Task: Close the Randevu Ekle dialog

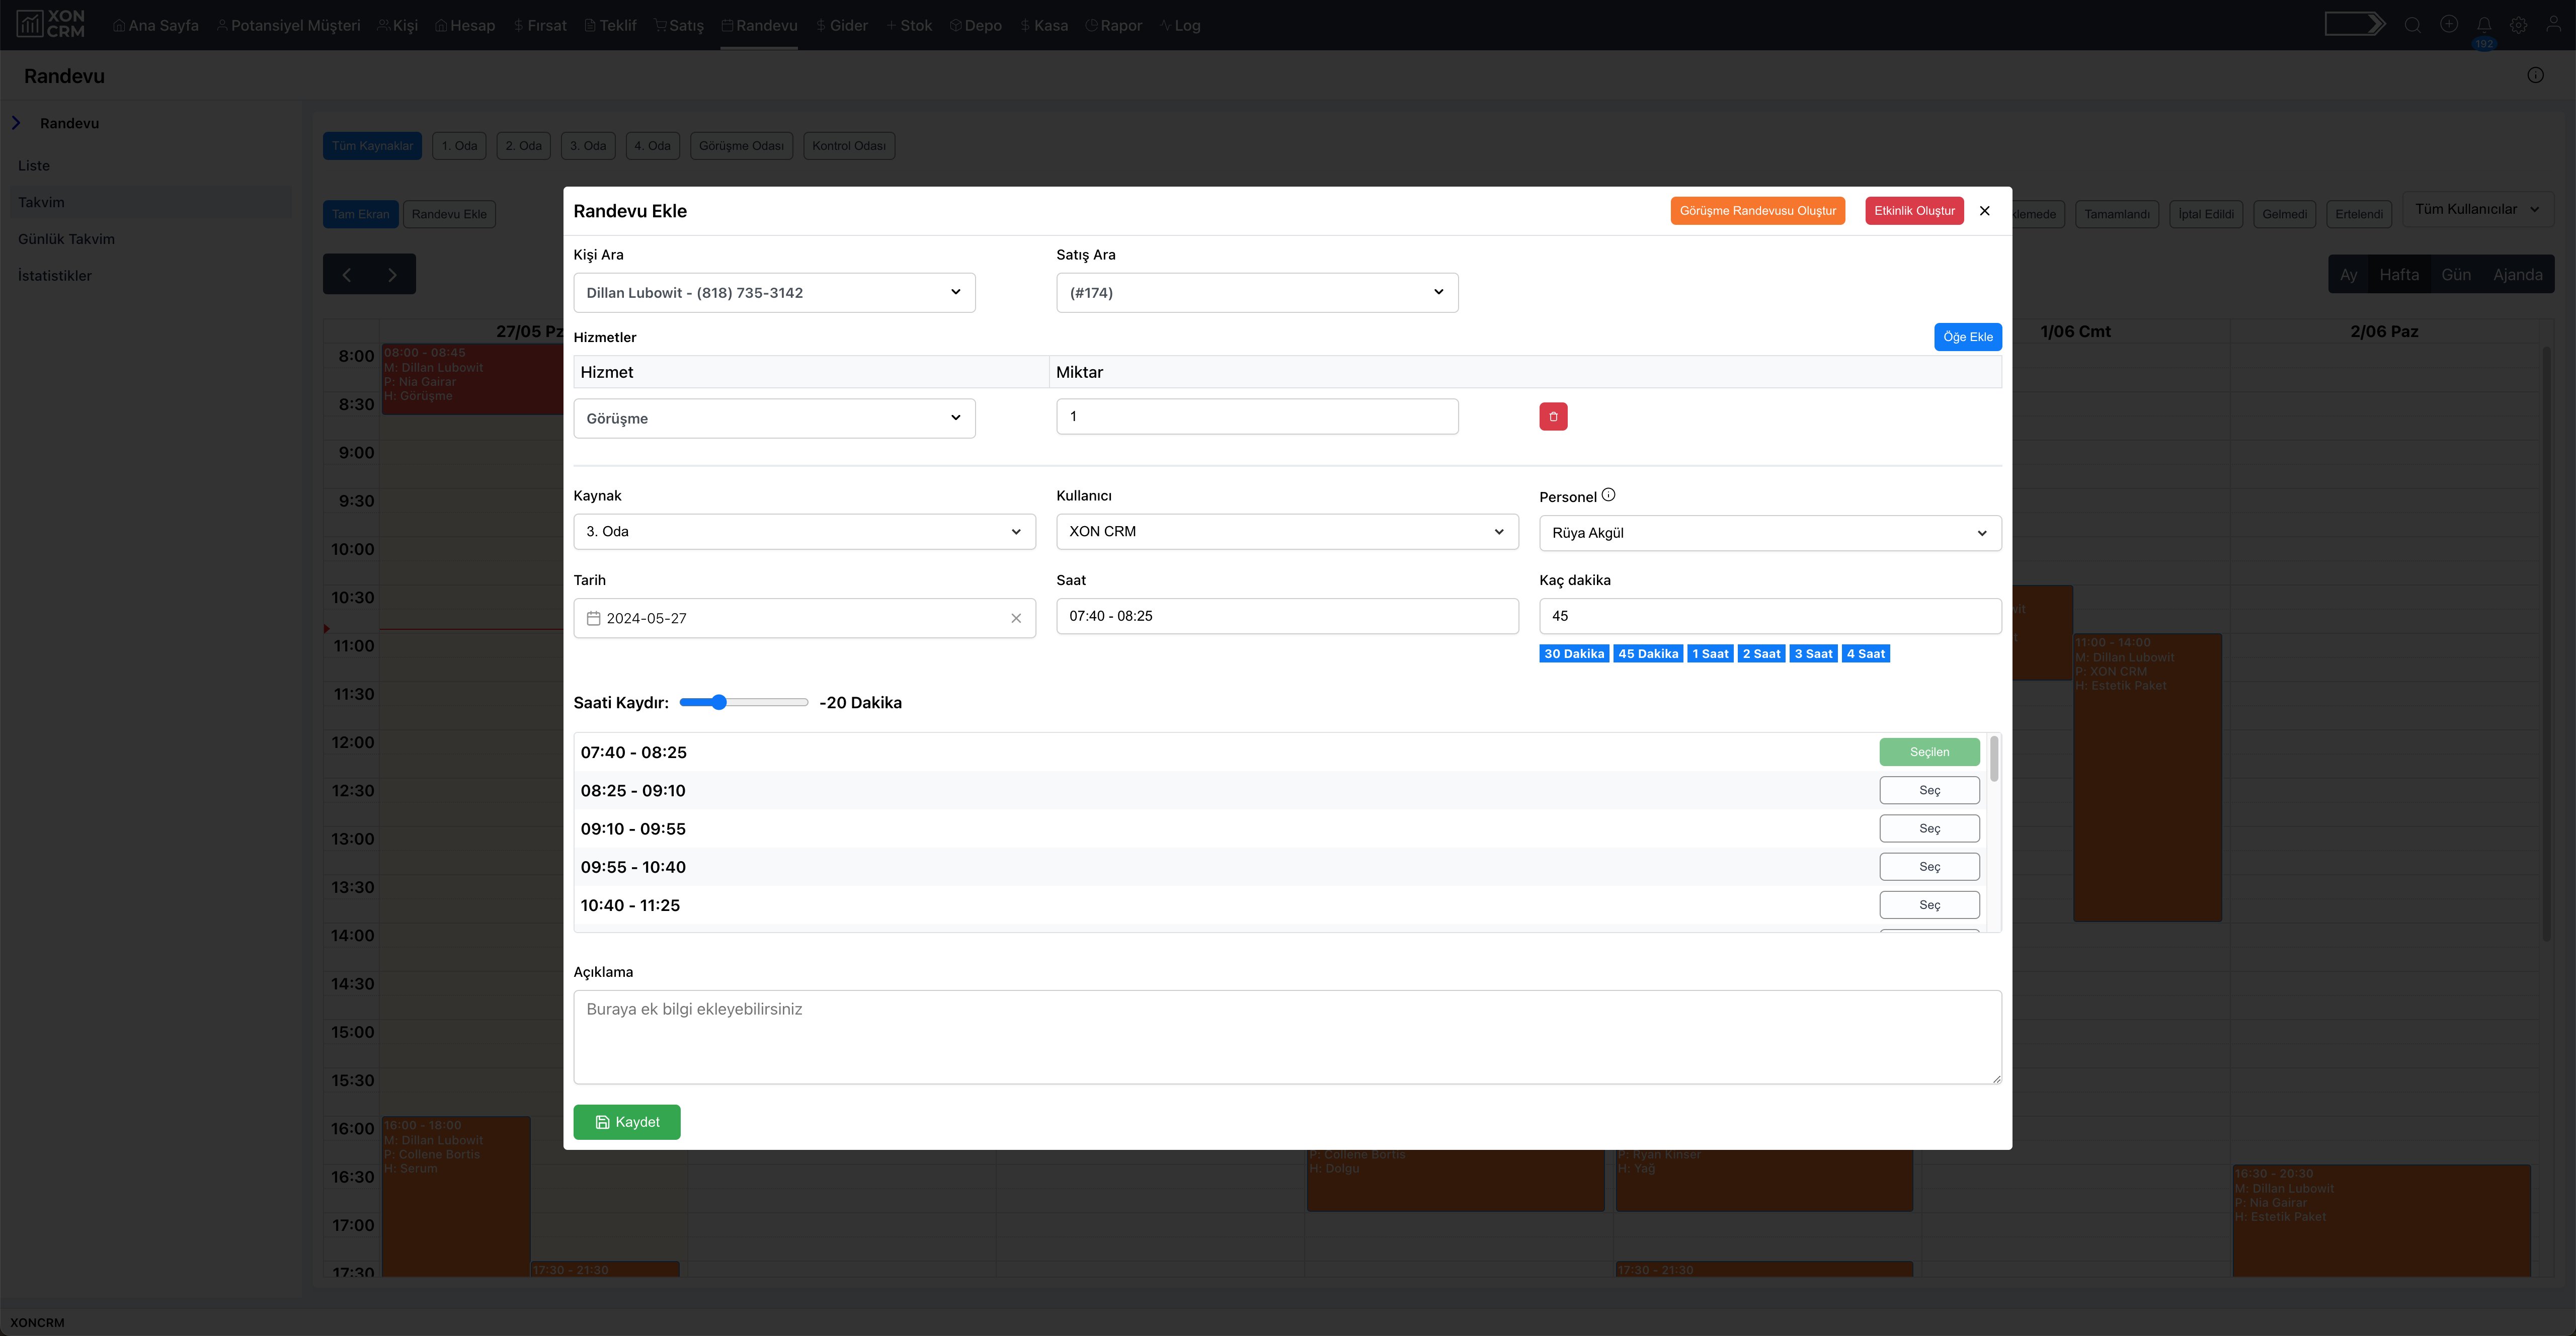Action: click(1985, 211)
